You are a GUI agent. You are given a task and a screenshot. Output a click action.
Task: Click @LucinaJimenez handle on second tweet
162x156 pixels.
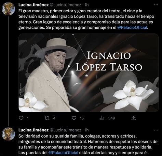point(66,130)
